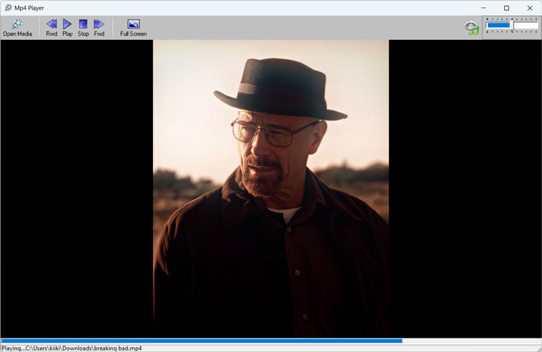The image size is (542, 352).
Task: Minimize the Mp4 Player window
Action: [484, 8]
